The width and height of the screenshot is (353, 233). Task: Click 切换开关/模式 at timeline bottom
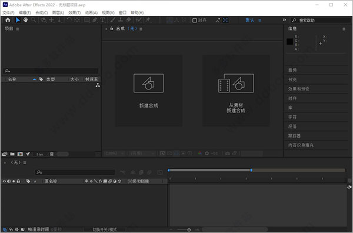tap(105, 229)
